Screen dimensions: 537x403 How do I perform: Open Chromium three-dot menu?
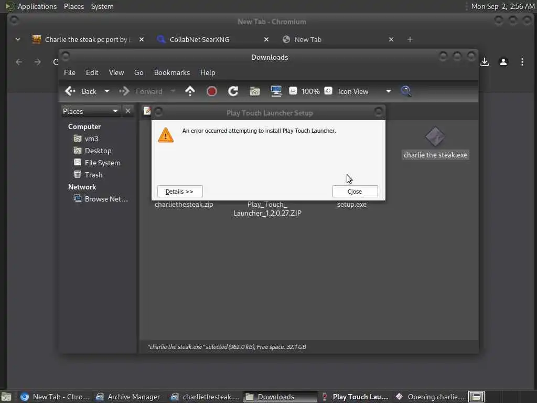pos(522,62)
